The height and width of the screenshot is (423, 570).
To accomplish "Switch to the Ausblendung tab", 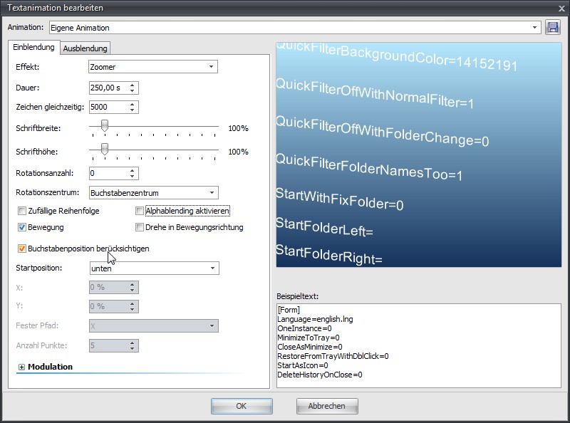I will 85,48.
